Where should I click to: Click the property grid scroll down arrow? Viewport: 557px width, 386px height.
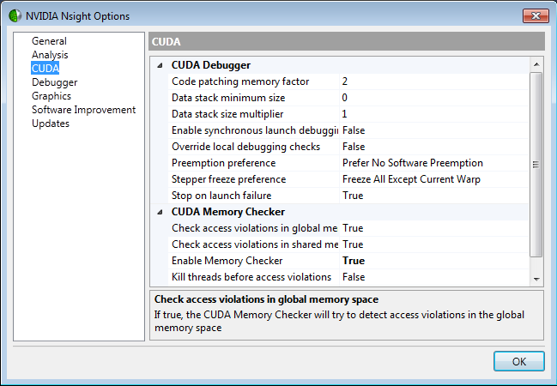point(536,279)
